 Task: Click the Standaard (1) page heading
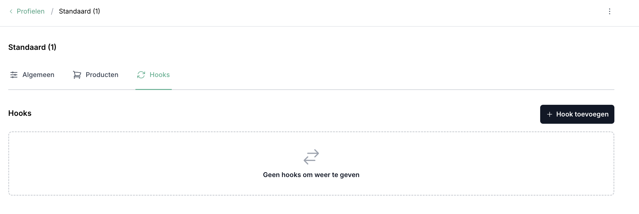point(32,47)
